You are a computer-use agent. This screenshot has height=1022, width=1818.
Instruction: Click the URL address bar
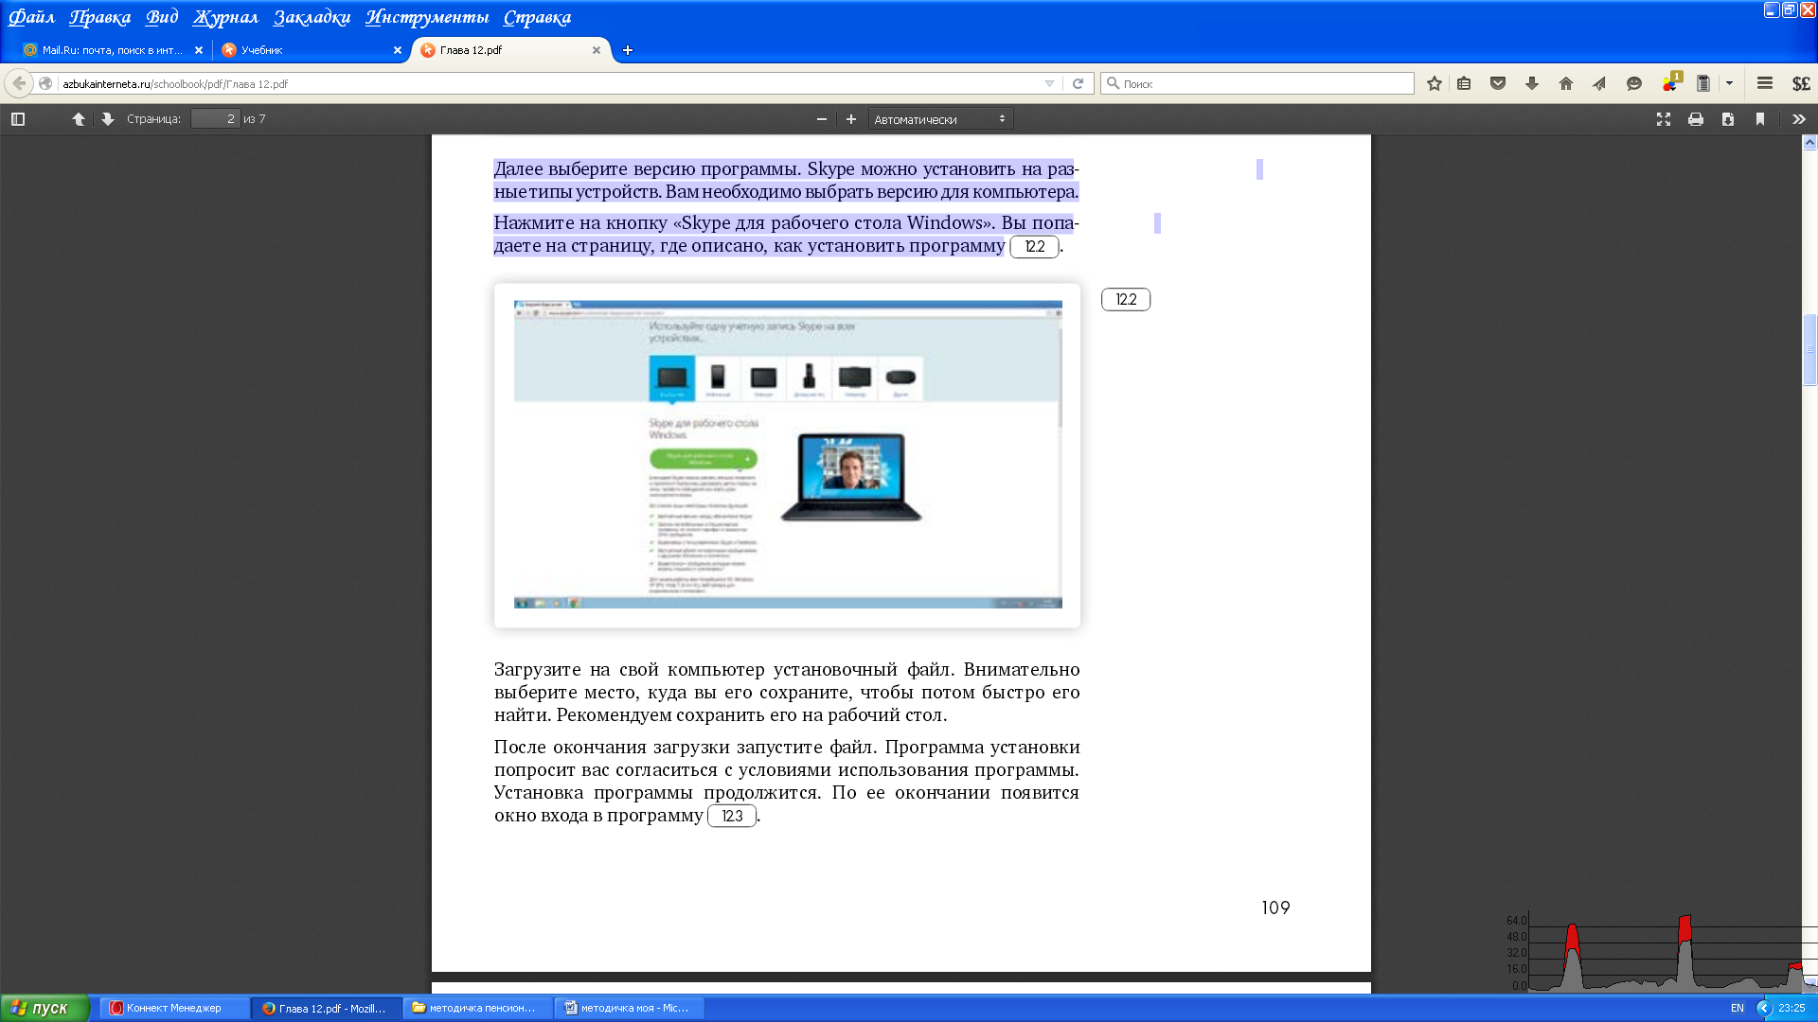click(549, 83)
